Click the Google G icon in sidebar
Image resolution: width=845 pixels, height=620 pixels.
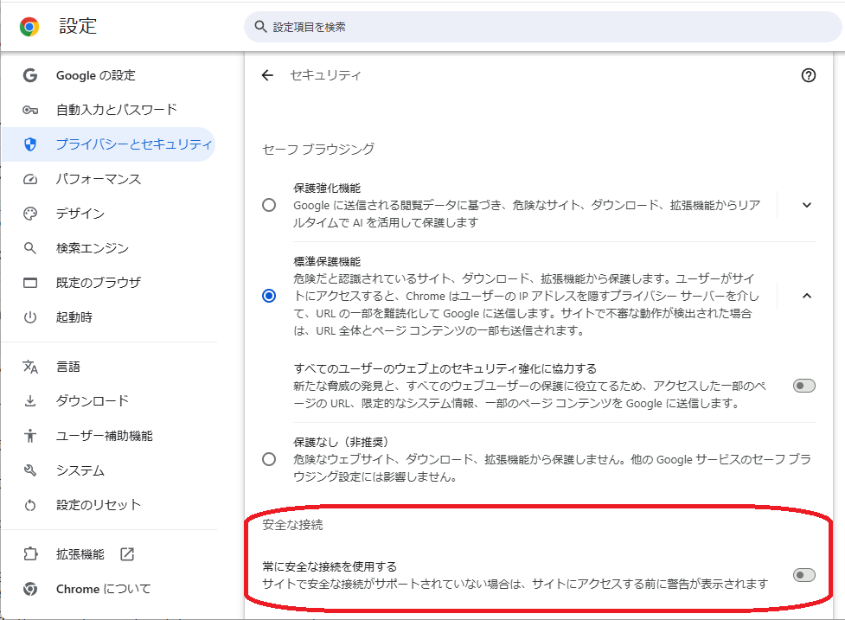coord(30,75)
